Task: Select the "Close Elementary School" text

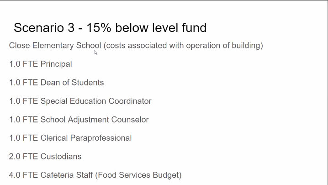Action: click(x=55, y=46)
